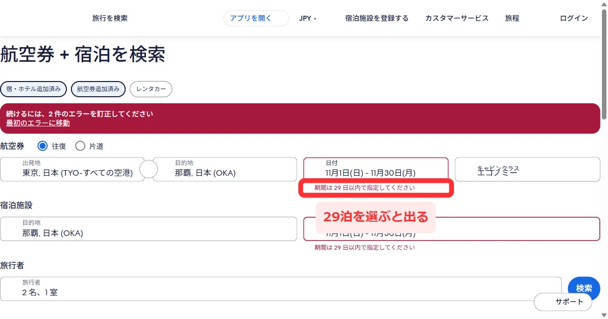Open the 宿泊施設を登録する link
This screenshot has width=608, height=319.
376,18
